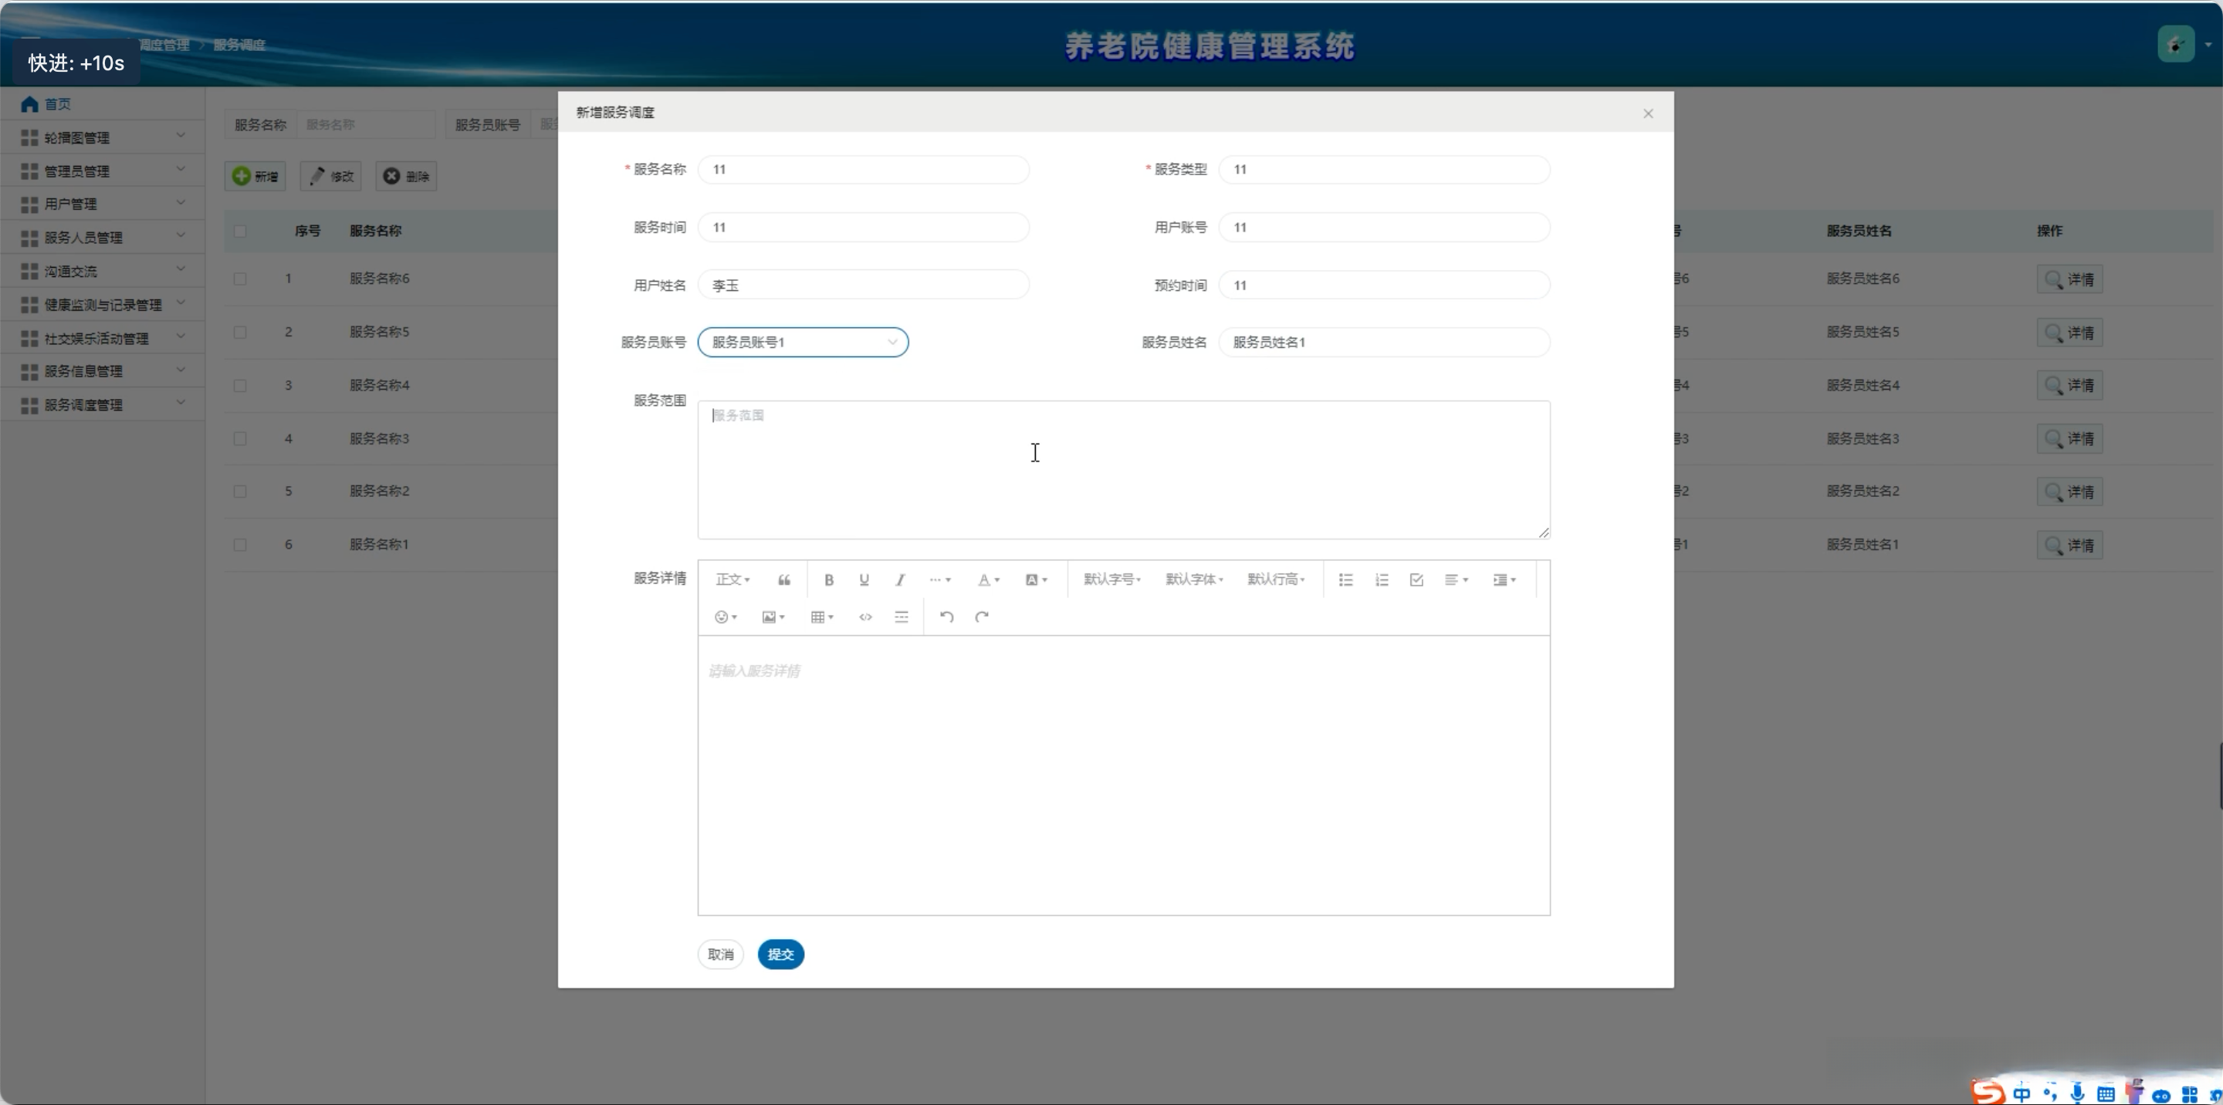Screen dimensions: 2223x1105
Task: Insert code block with code icon
Action: 865,617
